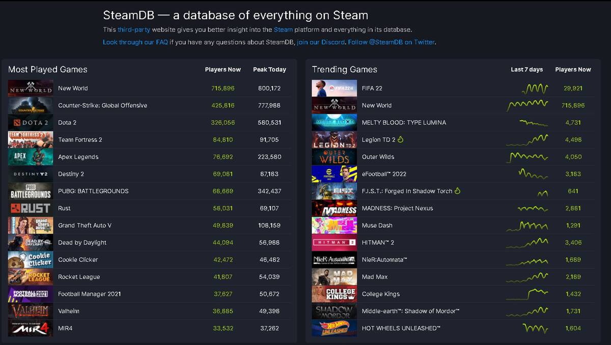
Task: Click eFootball 2022 players now 3,183
Action: point(573,174)
